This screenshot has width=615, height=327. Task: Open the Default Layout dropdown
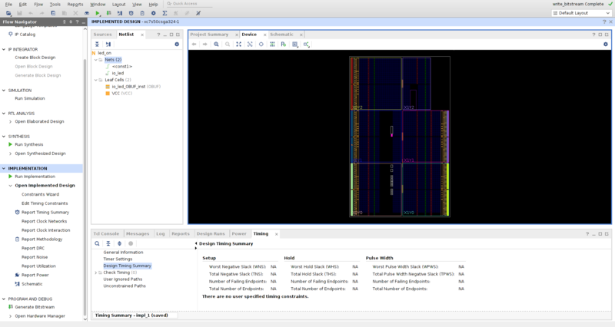coord(581,13)
